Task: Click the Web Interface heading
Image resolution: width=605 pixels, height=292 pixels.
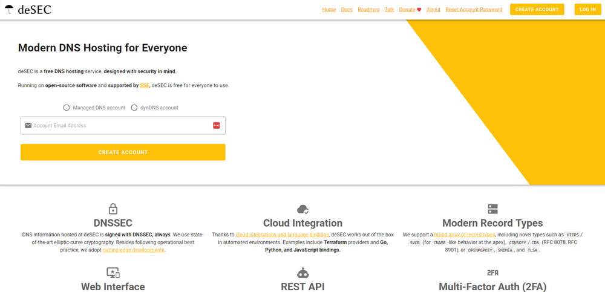Action: pos(113,287)
